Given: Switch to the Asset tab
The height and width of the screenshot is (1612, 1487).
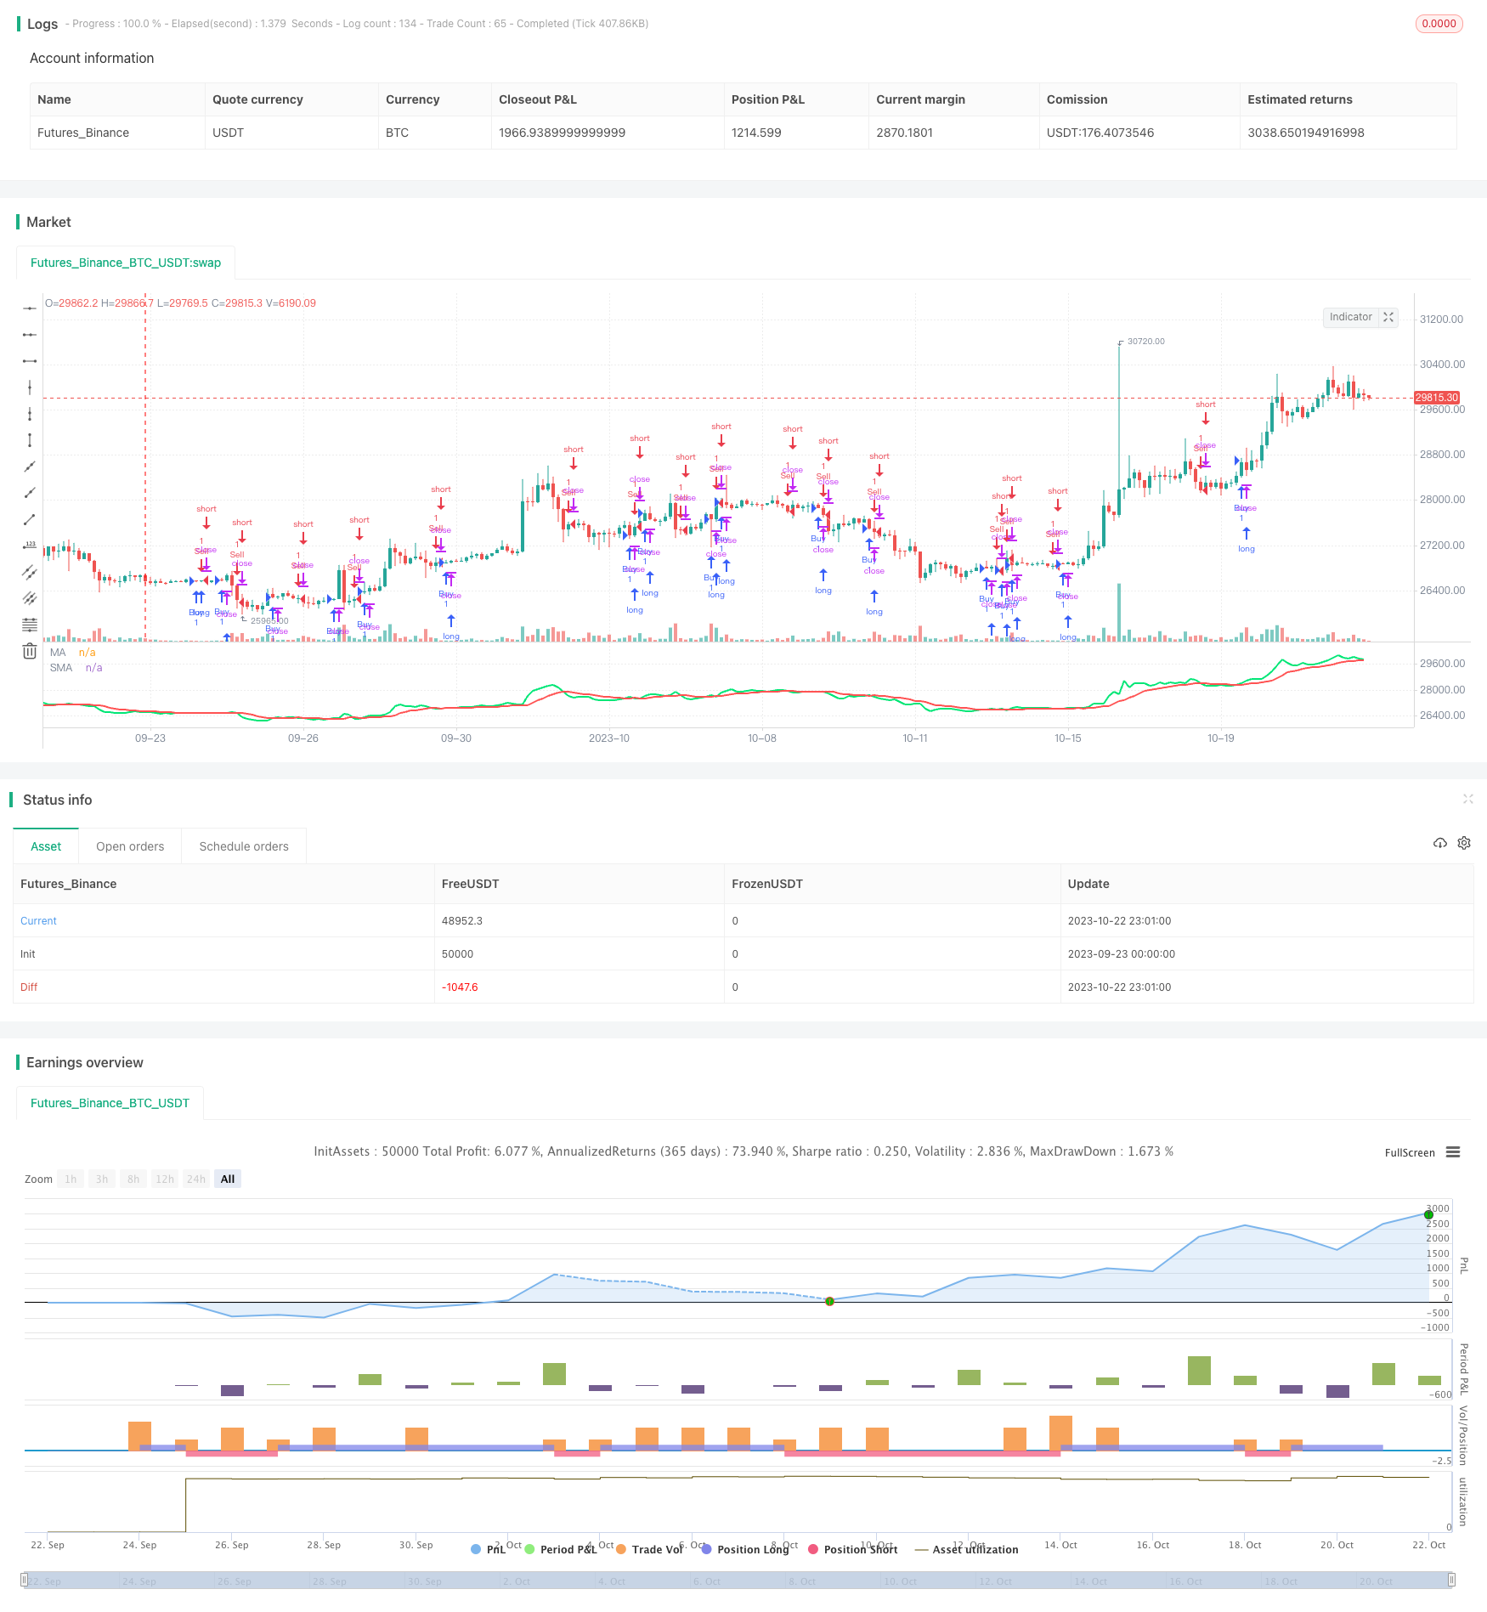Looking at the screenshot, I should coord(46,846).
